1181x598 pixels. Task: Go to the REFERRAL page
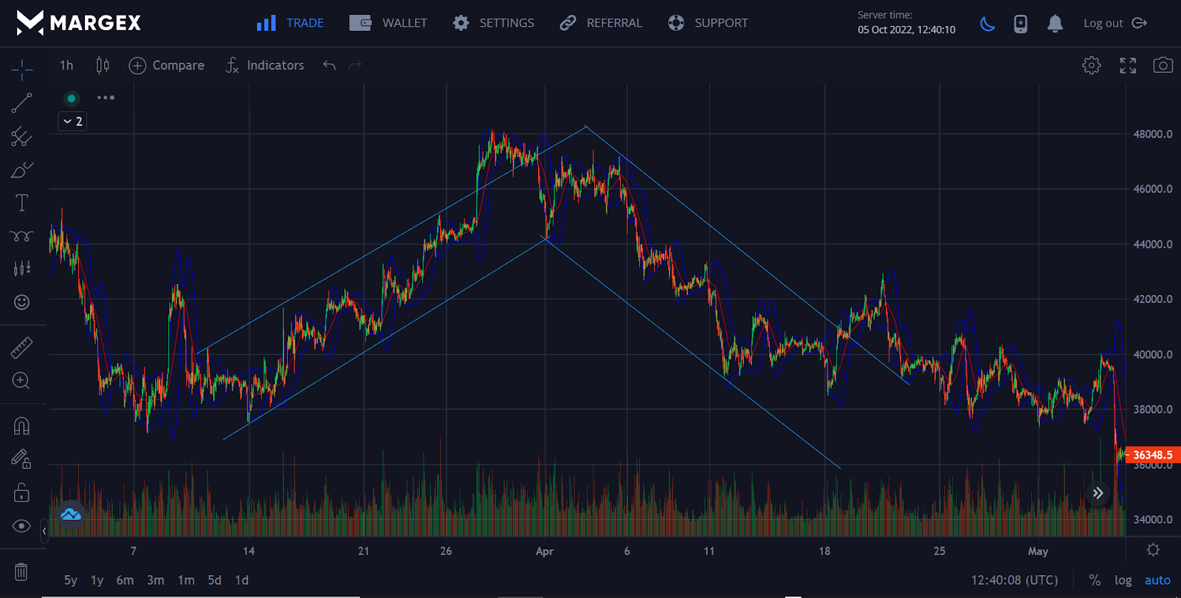[x=601, y=24]
